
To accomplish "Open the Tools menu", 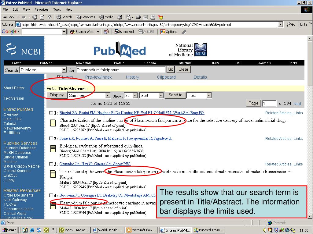I will click(57, 9).
